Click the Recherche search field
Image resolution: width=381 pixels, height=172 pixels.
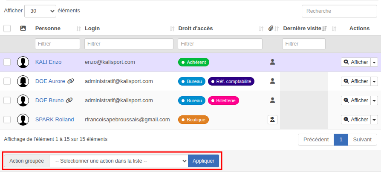(x=339, y=11)
